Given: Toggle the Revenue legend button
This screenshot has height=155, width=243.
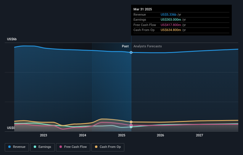Looking at the screenshot, I should (x=17, y=147).
